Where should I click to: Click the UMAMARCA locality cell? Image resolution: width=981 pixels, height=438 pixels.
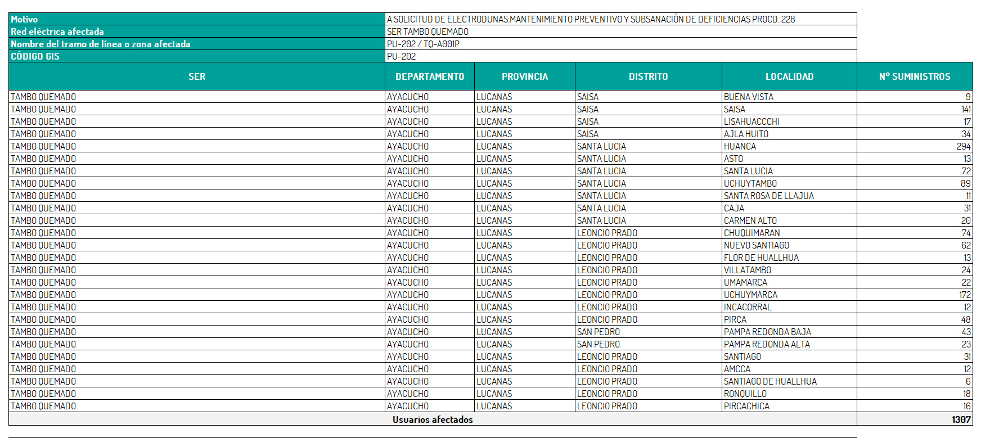pyautogui.click(x=789, y=282)
